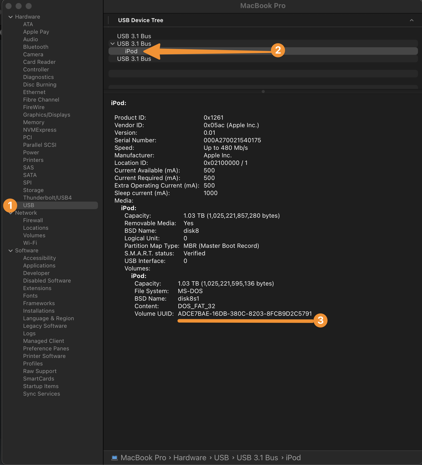Screen dimensions: 422x465
Task: Select Installations in the sidebar
Action: (39, 311)
